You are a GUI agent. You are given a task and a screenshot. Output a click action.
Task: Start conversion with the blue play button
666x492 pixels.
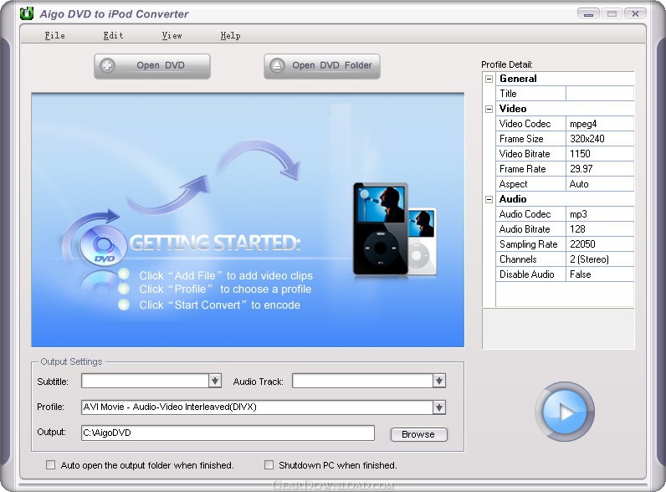(x=565, y=412)
